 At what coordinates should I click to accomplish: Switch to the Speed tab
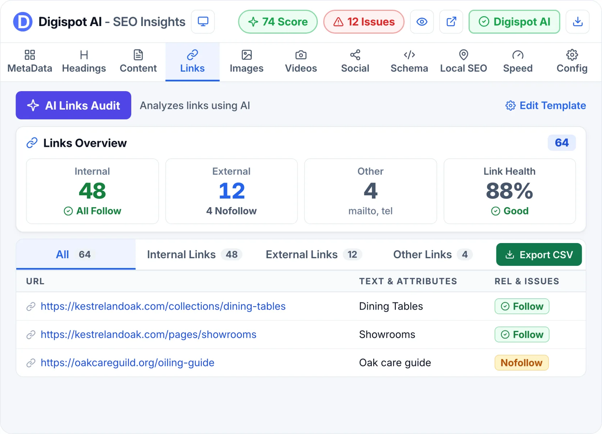[x=518, y=62]
